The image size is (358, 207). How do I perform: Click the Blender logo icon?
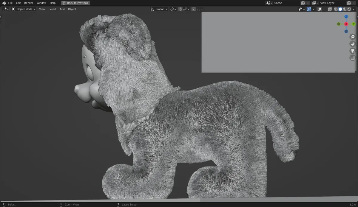pyautogui.click(x=4, y=3)
